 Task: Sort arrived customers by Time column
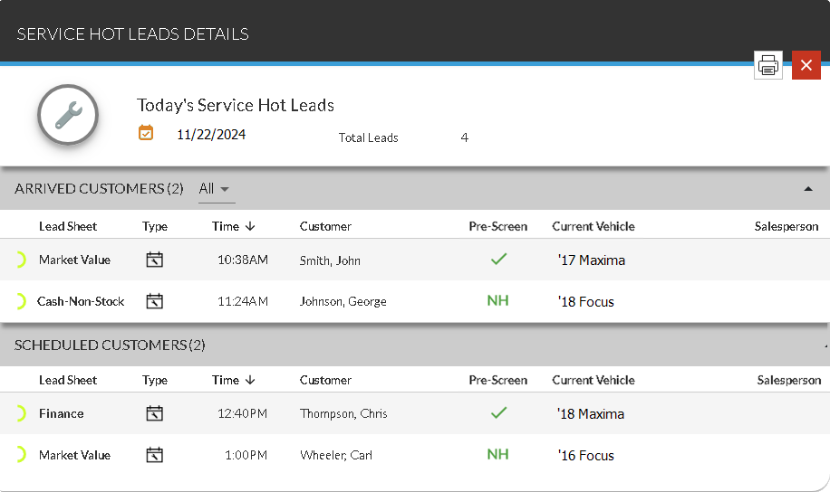[x=233, y=226]
